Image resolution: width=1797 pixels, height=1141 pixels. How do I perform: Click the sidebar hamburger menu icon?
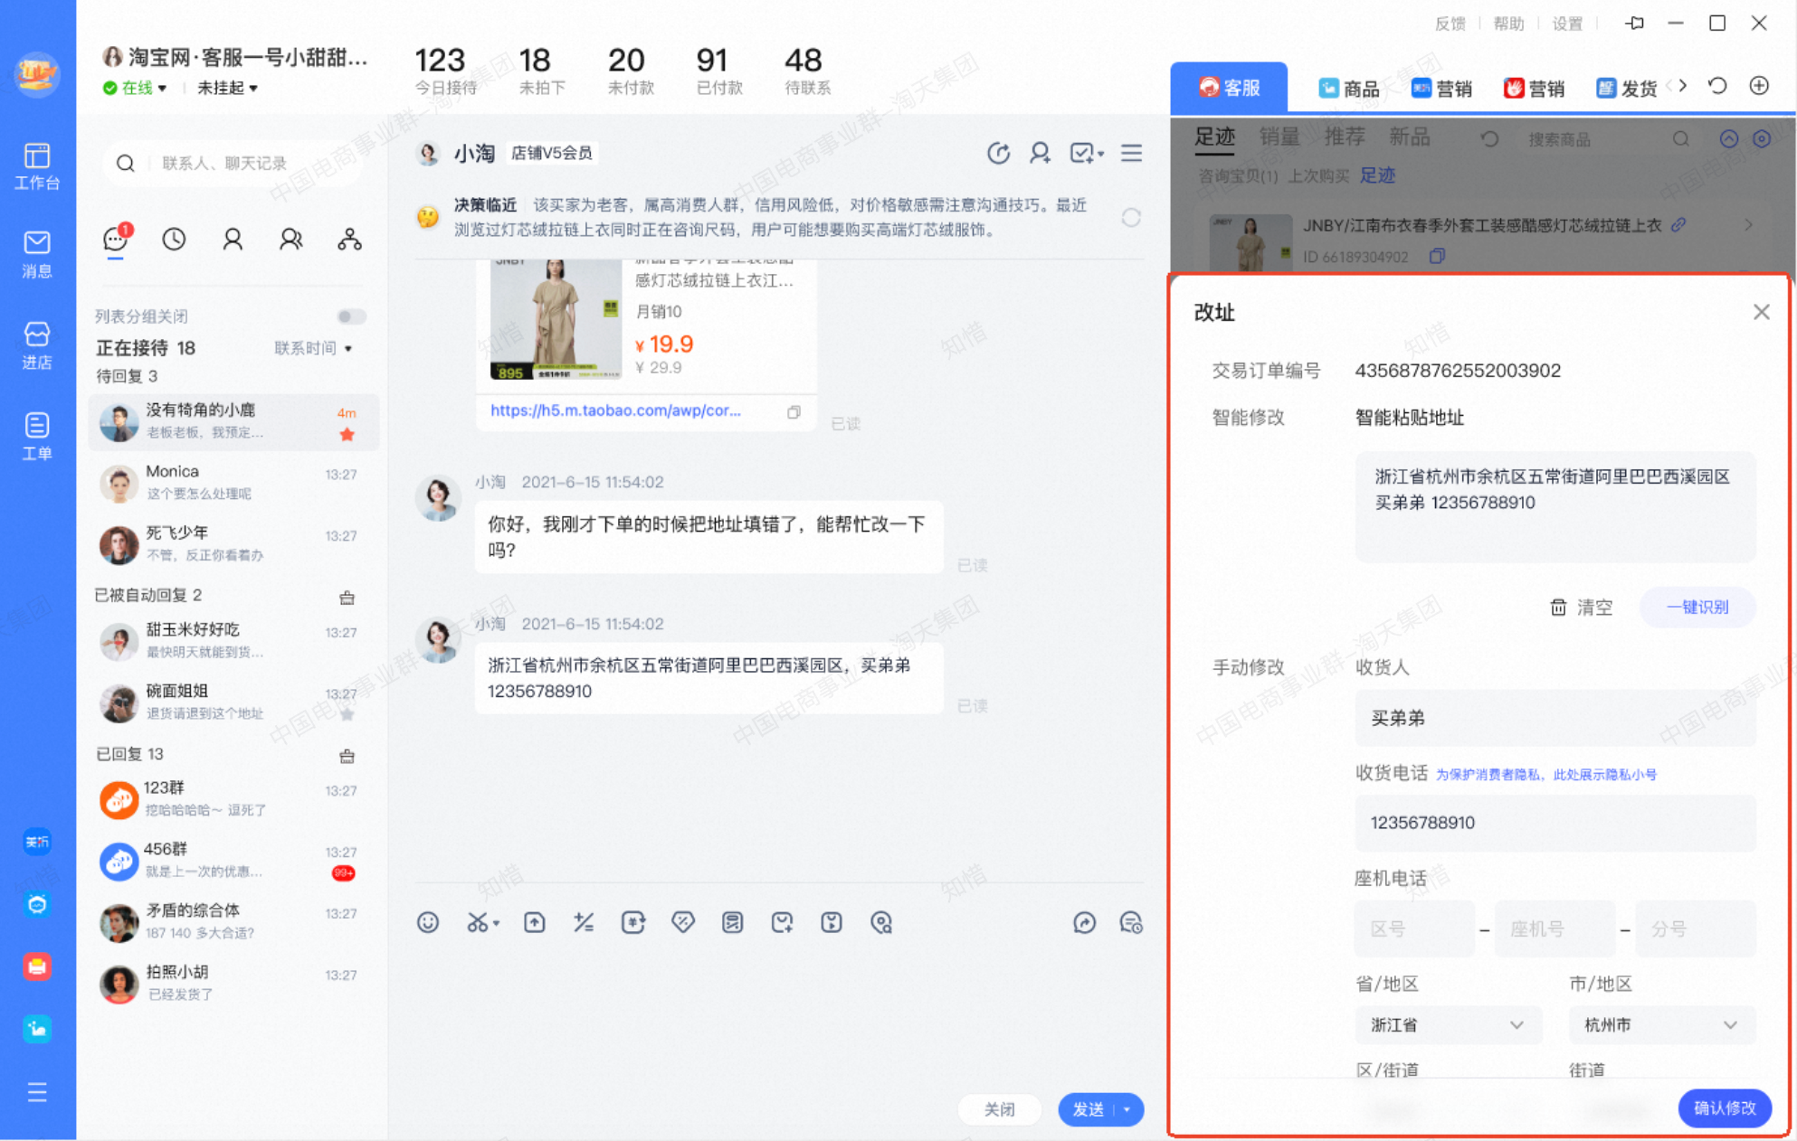(x=37, y=1092)
